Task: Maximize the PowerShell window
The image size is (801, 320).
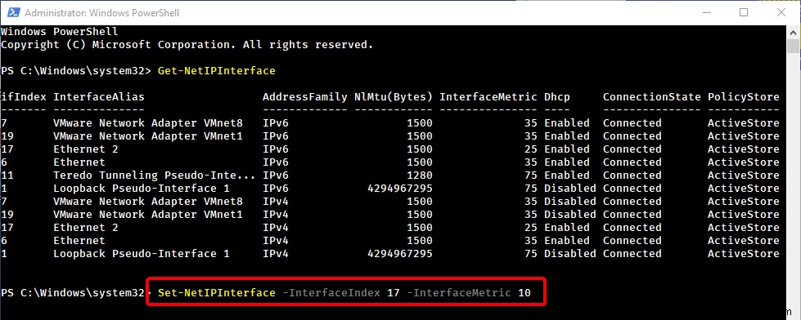Action: tap(744, 12)
